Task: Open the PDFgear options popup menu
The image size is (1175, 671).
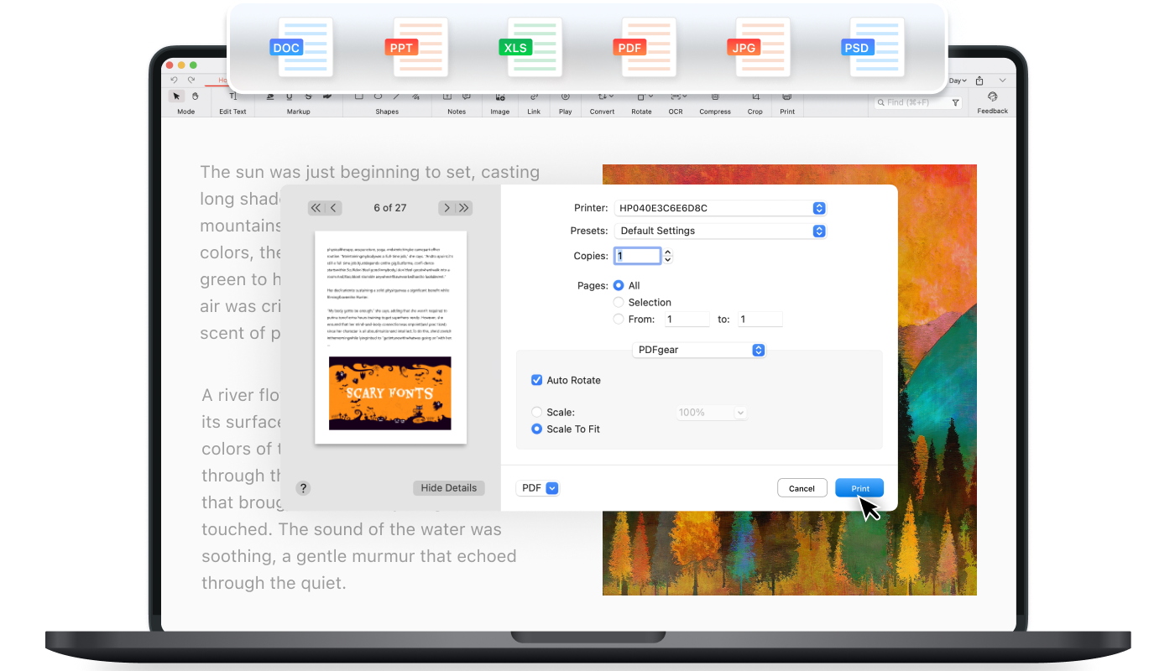Action: point(698,350)
